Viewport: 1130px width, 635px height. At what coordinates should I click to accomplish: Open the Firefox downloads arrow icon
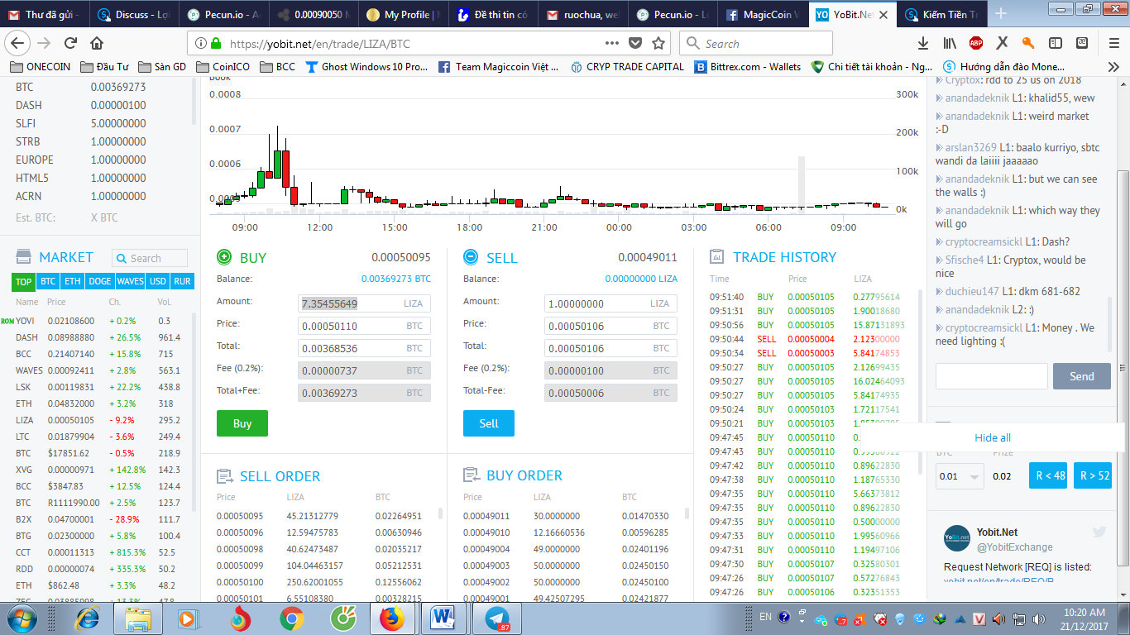pos(923,43)
